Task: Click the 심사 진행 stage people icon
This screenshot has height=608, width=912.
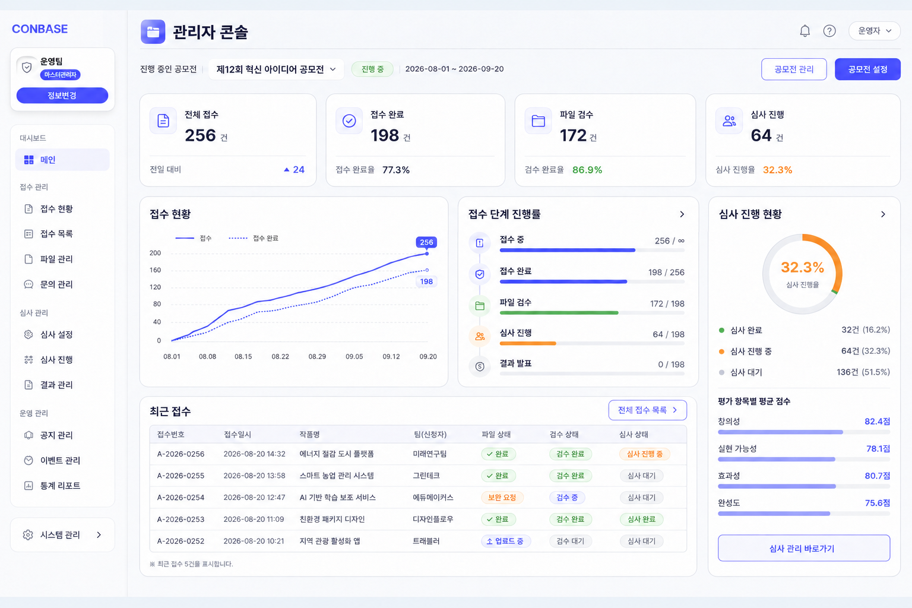Action: pyautogui.click(x=480, y=337)
